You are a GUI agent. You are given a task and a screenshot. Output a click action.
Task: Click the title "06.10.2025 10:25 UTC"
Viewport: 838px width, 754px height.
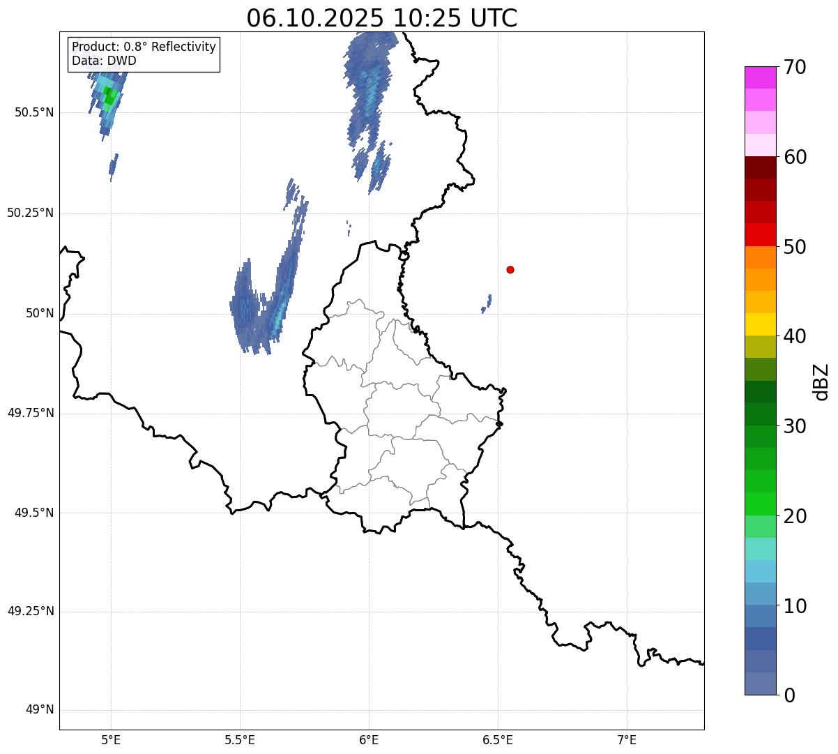tap(382, 18)
